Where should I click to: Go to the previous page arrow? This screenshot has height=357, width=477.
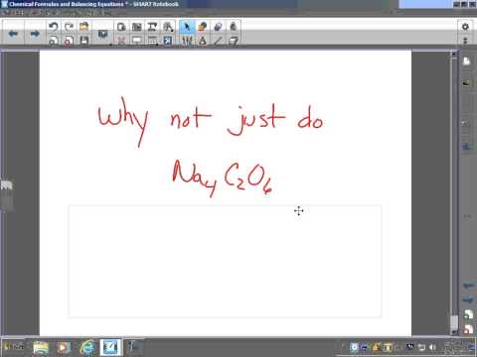[x=13, y=34]
